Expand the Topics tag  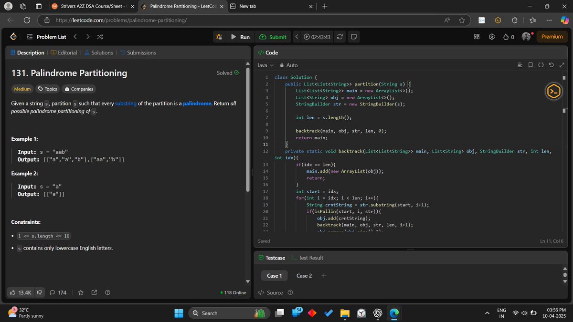48,89
